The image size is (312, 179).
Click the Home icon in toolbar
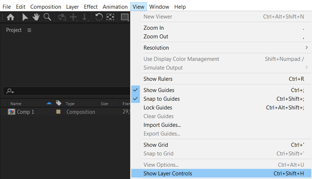(x=10, y=17)
